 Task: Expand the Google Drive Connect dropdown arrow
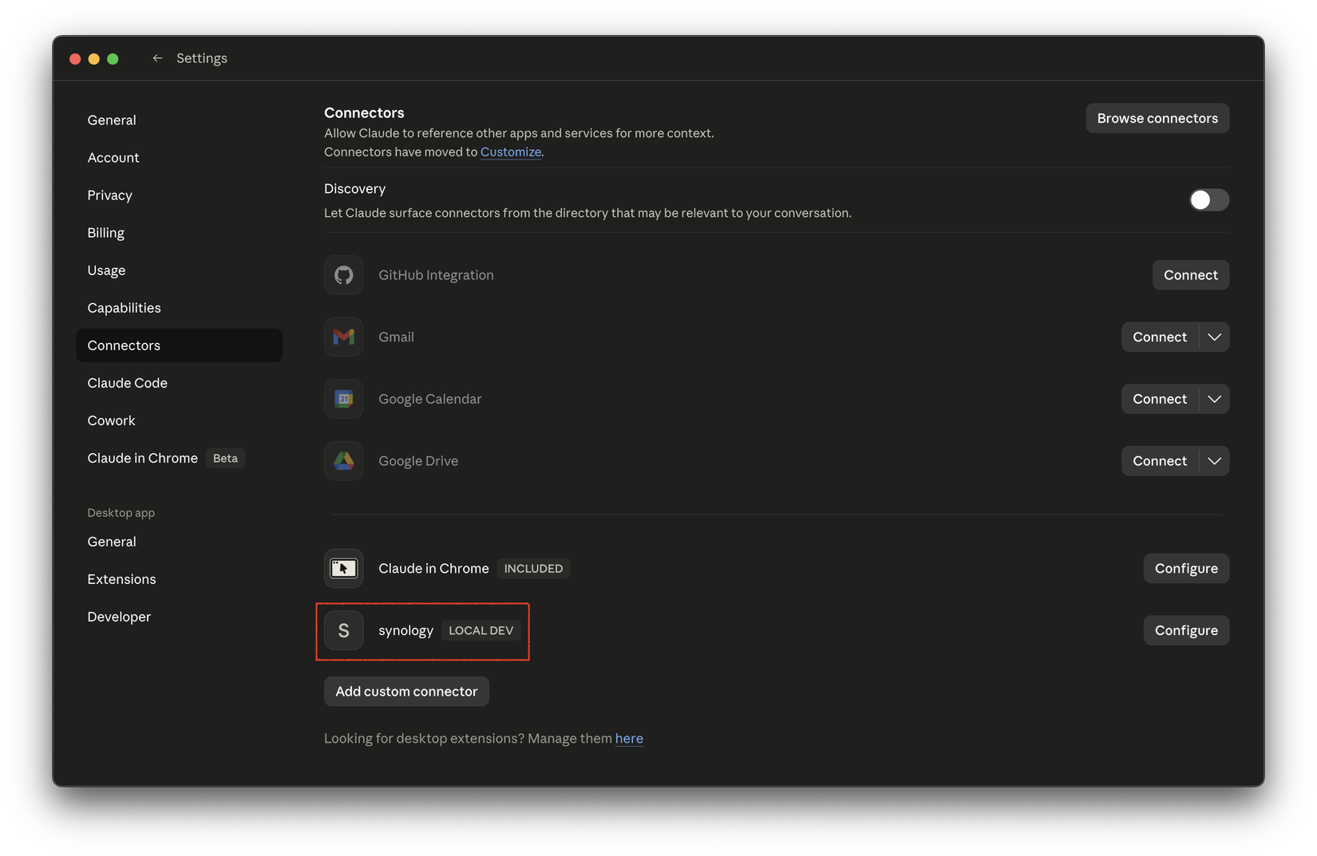[x=1214, y=461]
